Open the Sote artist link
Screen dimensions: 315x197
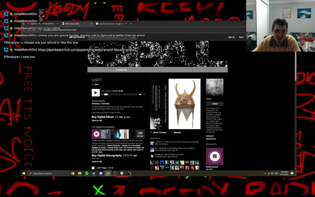click(96, 84)
